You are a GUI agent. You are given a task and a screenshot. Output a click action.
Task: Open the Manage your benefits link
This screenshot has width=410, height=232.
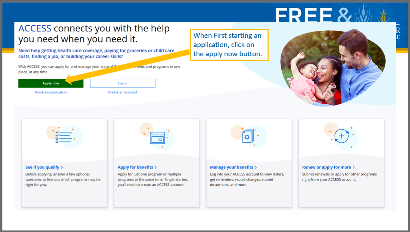[234, 167]
